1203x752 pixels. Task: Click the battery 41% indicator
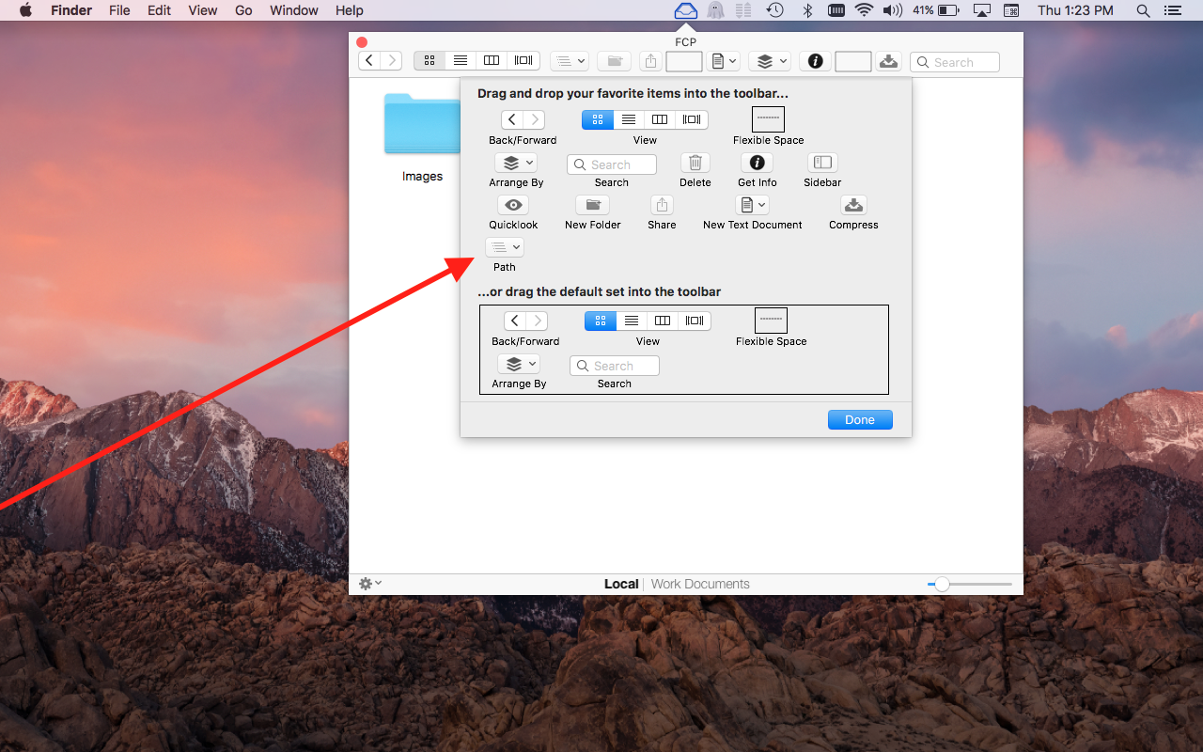[x=935, y=10]
